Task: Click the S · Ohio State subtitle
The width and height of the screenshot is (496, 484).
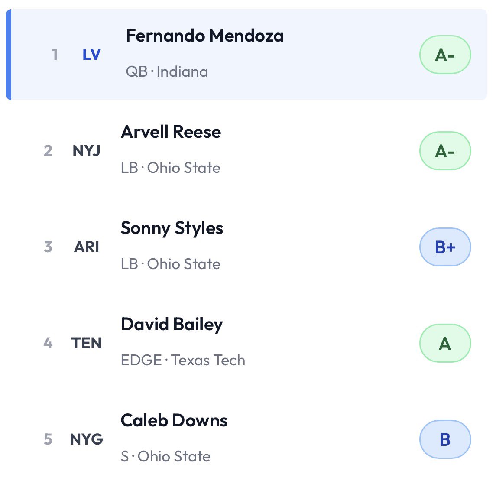Action: coord(165,456)
